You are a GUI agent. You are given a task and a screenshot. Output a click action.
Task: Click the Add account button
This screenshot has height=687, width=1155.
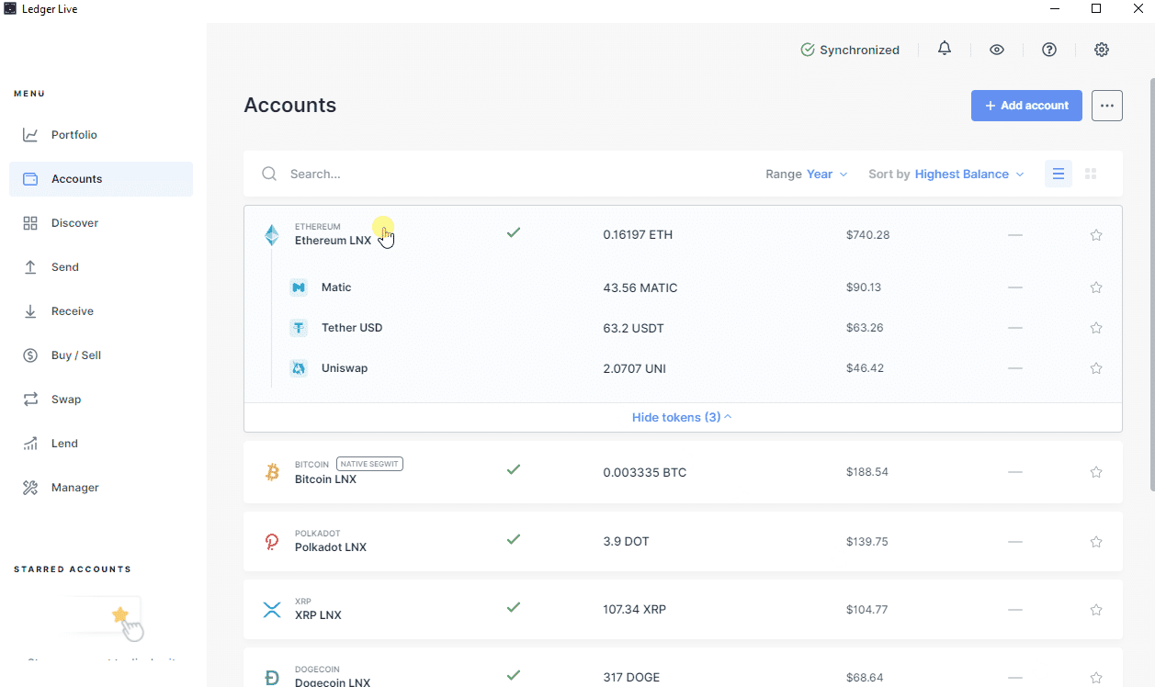1026,106
